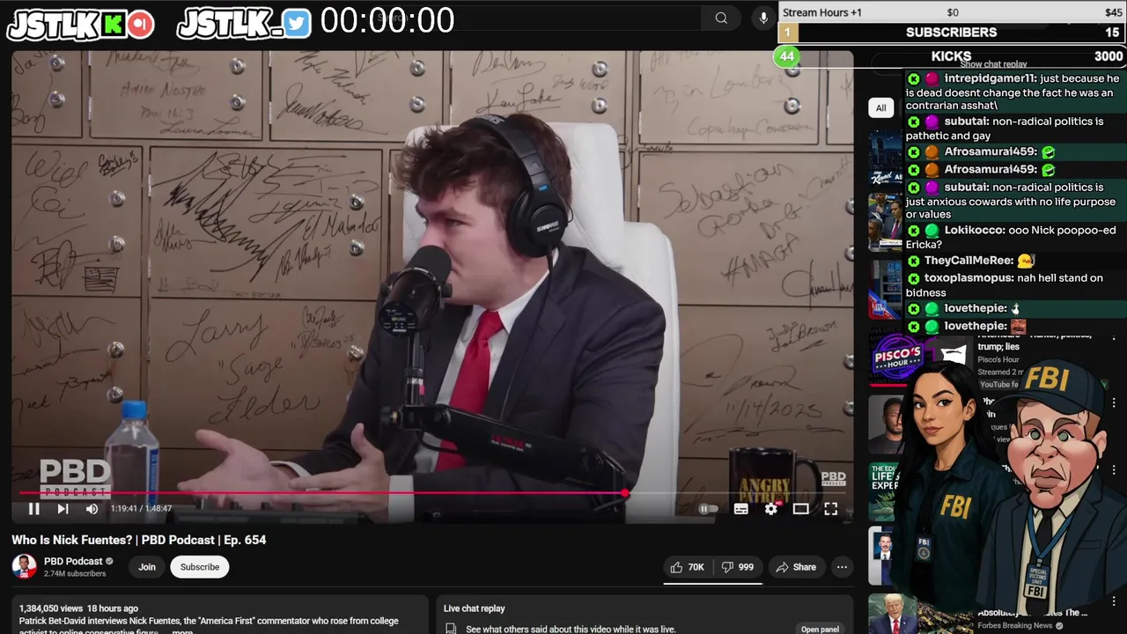Open more actions three-dot menu
This screenshot has height=634, width=1127.
pos(842,567)
